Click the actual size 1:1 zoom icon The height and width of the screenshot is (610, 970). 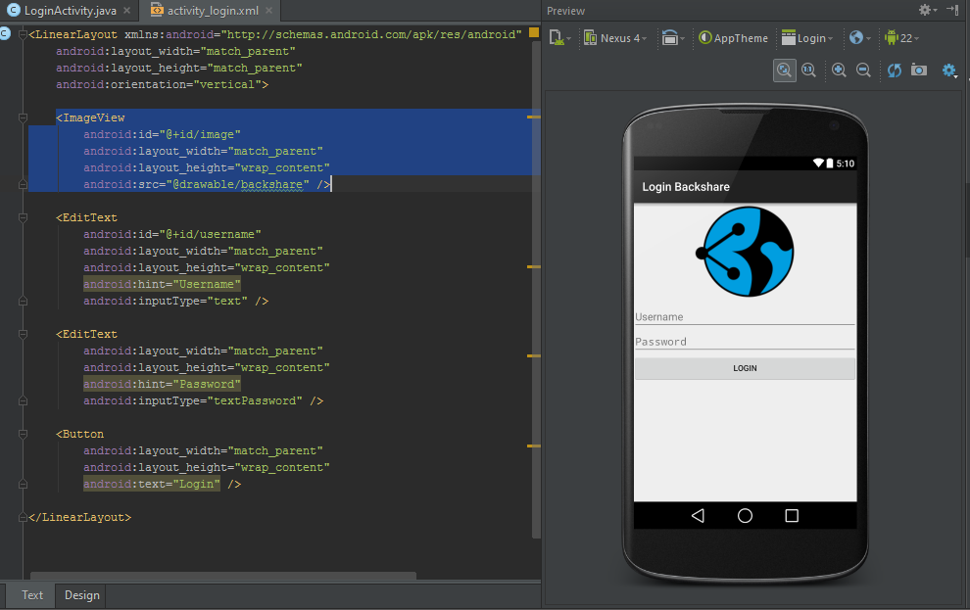808,70
